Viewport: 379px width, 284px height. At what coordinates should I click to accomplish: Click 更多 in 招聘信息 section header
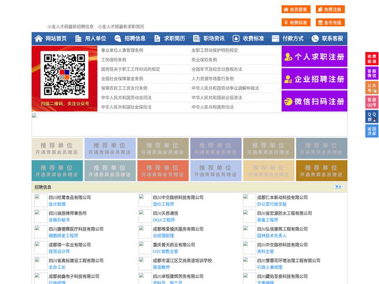[x=339, y=187]
